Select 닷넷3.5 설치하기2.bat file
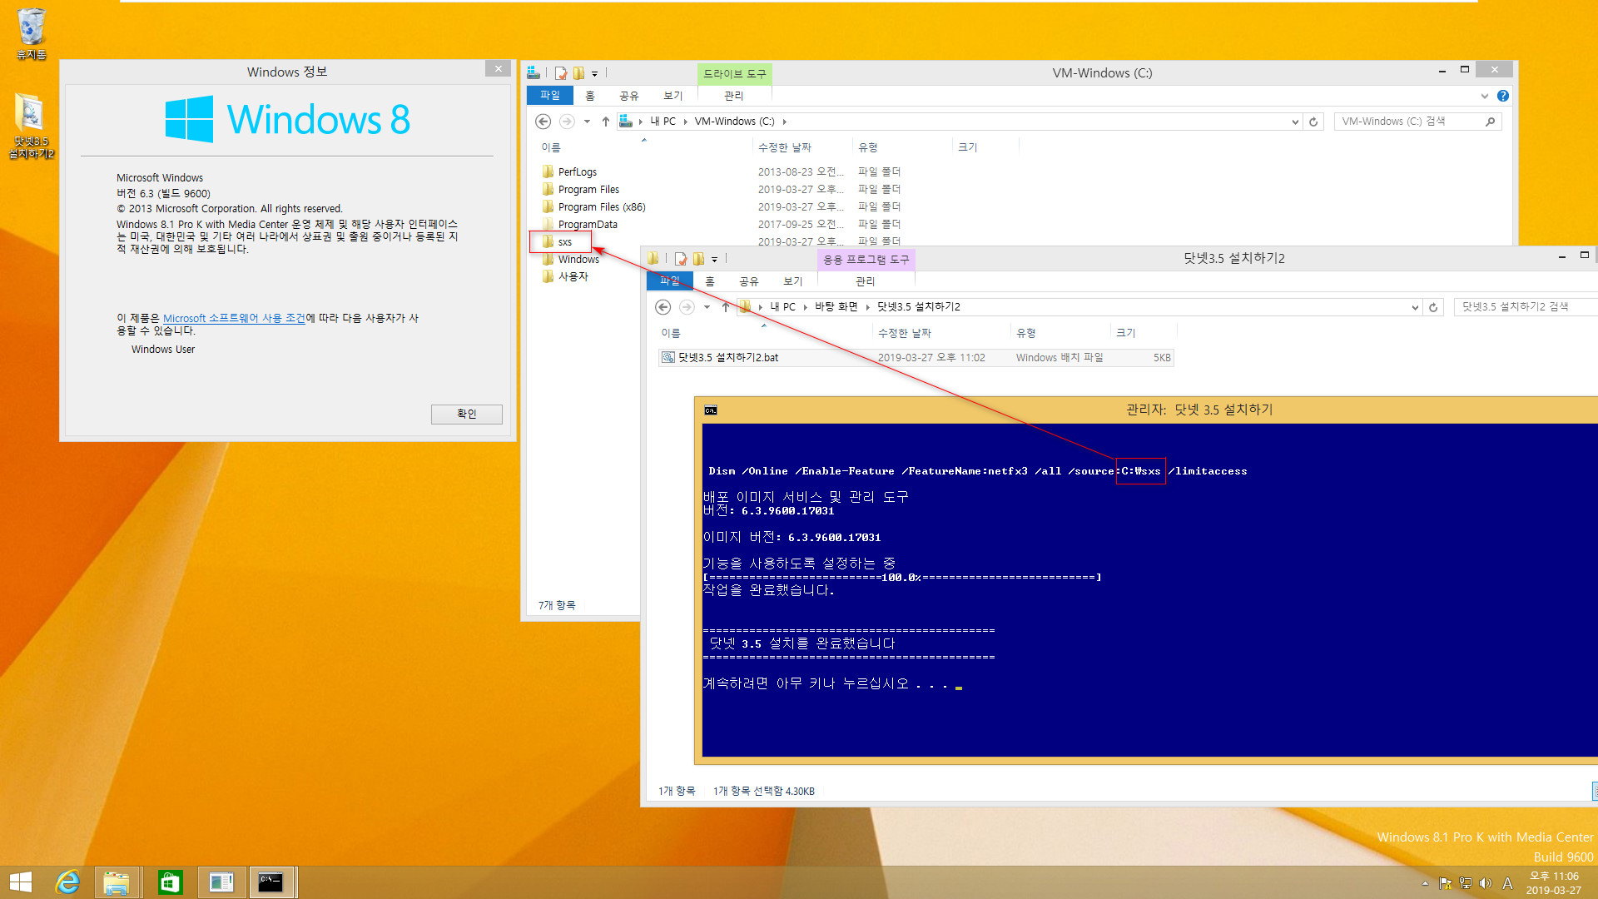This screenshot has height=899, width=1598. pyautogui.click(x=916, y=358)
